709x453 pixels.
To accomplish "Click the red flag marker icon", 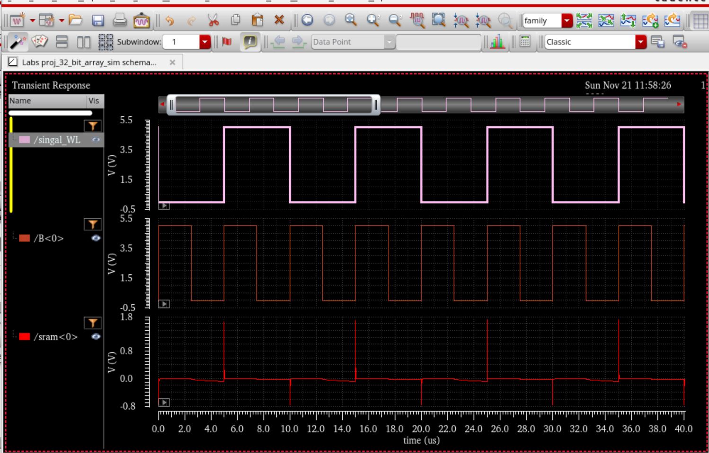I will (x=227, y=42).
